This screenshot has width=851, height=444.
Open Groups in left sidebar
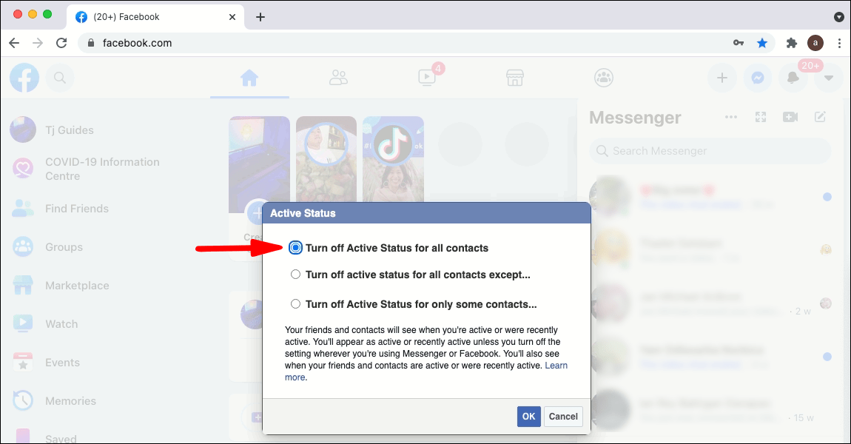click(64, 247)
